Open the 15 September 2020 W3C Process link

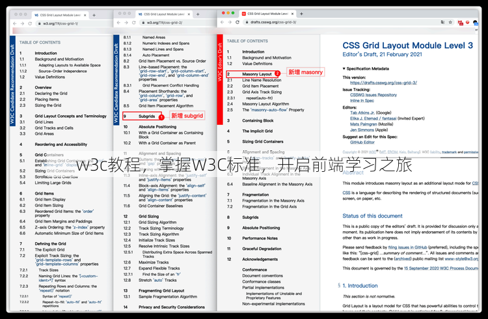(441, 268)
